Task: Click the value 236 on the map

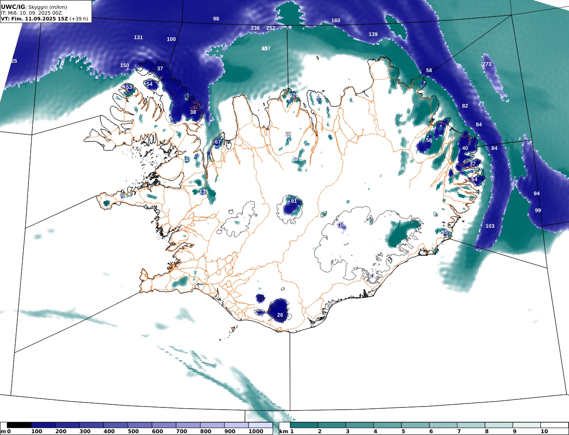Action: point(255,28)
